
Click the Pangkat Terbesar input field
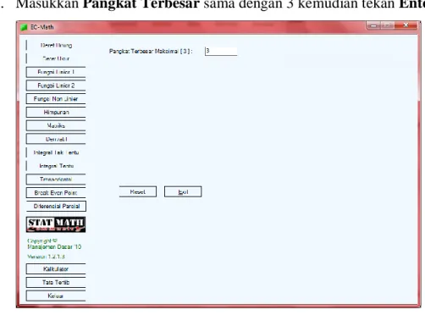(x=221, y=51)
